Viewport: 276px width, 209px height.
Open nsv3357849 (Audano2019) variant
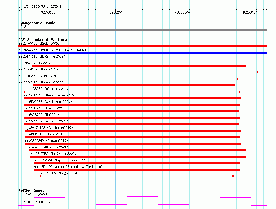click(47, 141)
